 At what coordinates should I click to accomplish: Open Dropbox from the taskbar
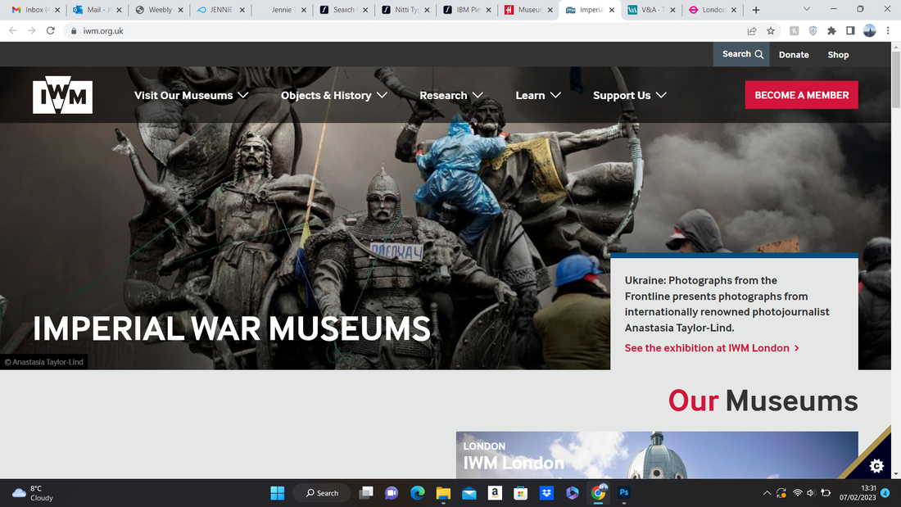pos(546,492)
